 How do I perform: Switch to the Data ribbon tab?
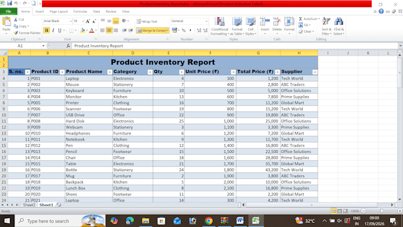click(97, 12)
